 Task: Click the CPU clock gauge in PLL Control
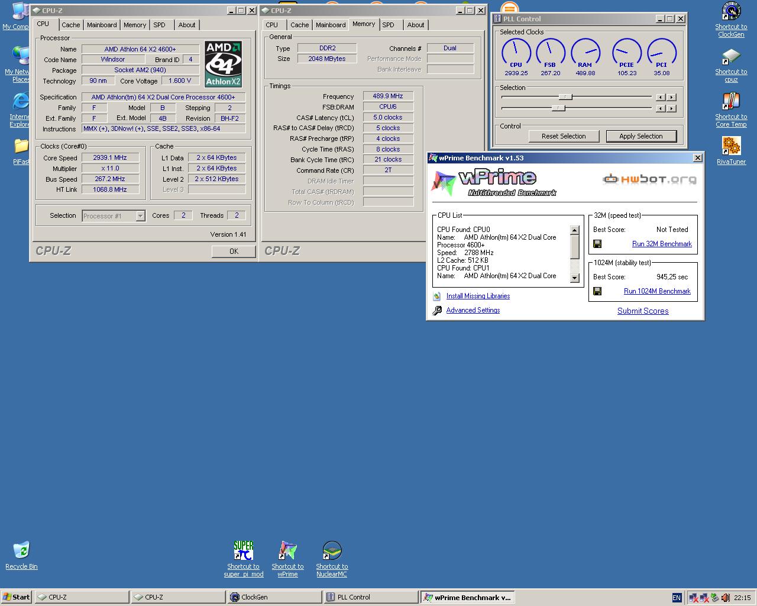click(x=516, y=53)
